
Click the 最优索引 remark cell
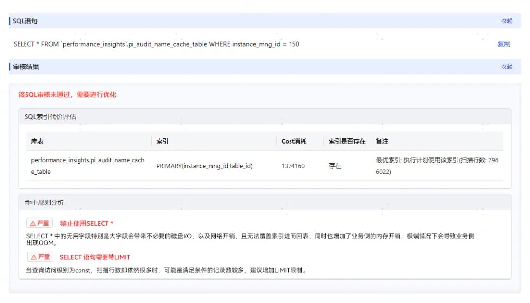tap(437, 166)
